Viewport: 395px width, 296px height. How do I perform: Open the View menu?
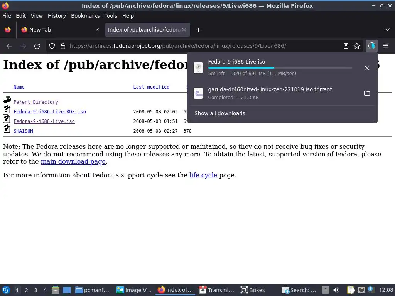(37, 16)
